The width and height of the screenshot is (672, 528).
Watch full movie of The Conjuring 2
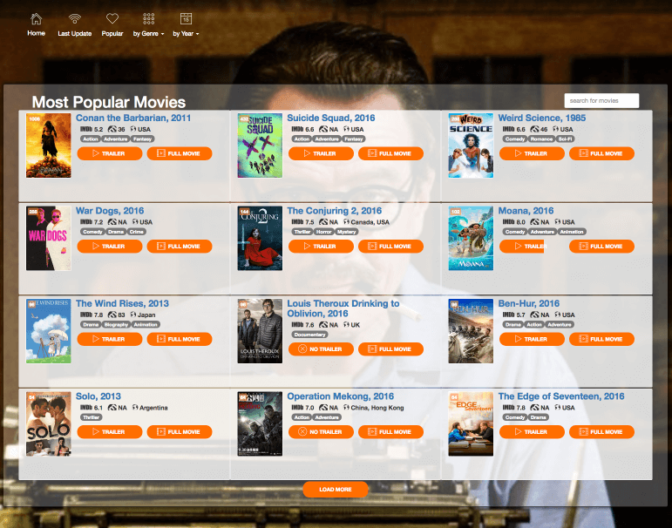(x=390, y=247)
